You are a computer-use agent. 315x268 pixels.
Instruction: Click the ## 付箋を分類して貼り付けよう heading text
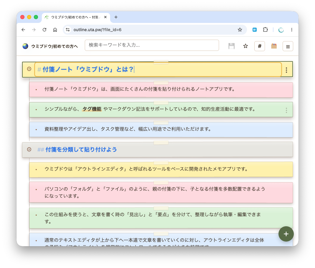pyautogui.click(x=77, y=150)
